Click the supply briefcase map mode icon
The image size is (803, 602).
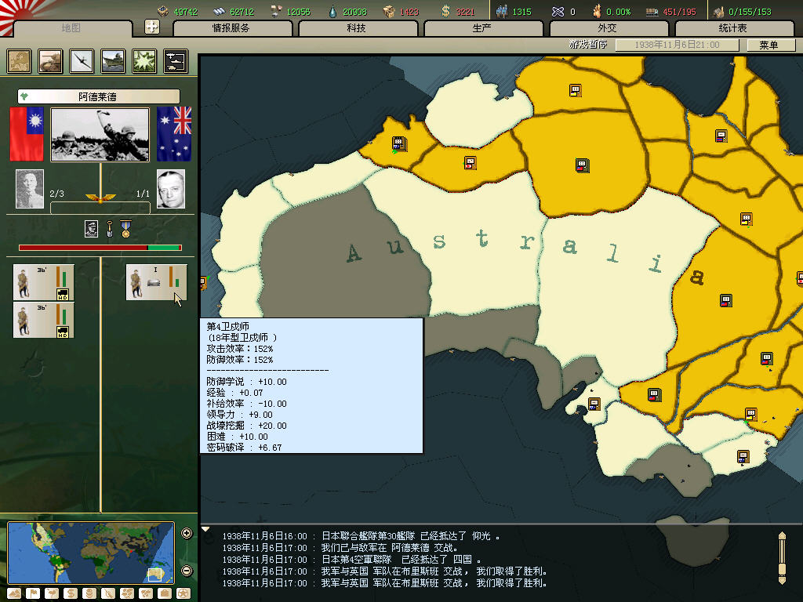[x=164, y=593]
